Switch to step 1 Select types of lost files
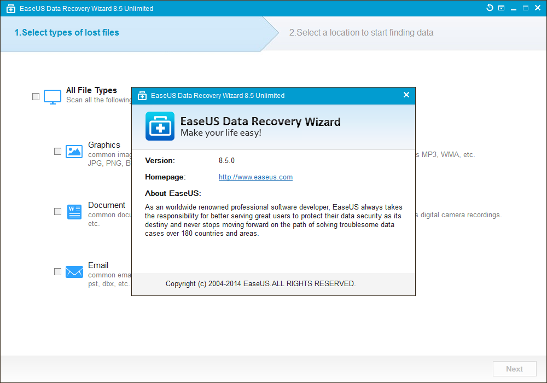Viewport: 547px width, 383px height. [x=67, y=32]
